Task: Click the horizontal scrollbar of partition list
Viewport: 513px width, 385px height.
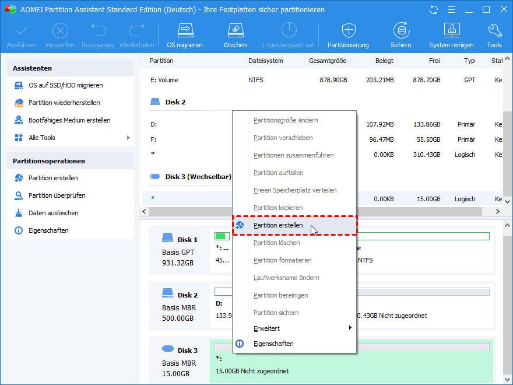Action: coord(316,212)
